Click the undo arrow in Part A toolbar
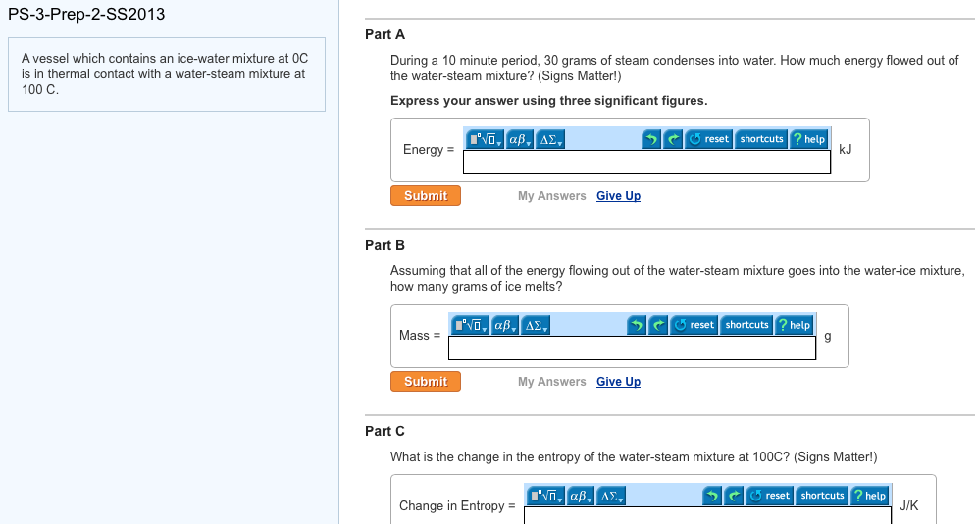 [x=651, y=139]
